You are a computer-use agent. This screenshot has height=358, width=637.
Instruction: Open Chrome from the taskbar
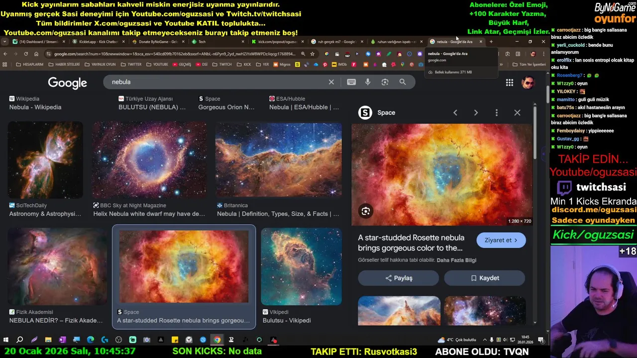click(217, 340)
